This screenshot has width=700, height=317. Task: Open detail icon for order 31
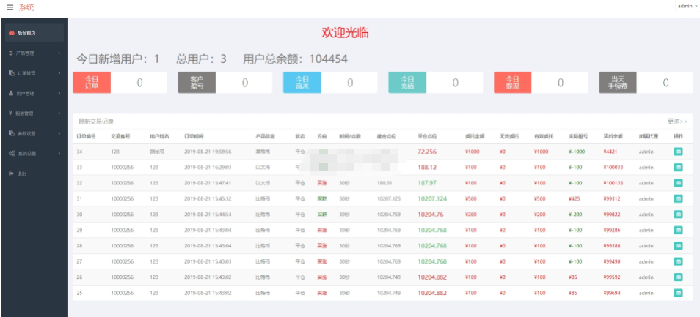pyautogui.click(x=678, y=198)
